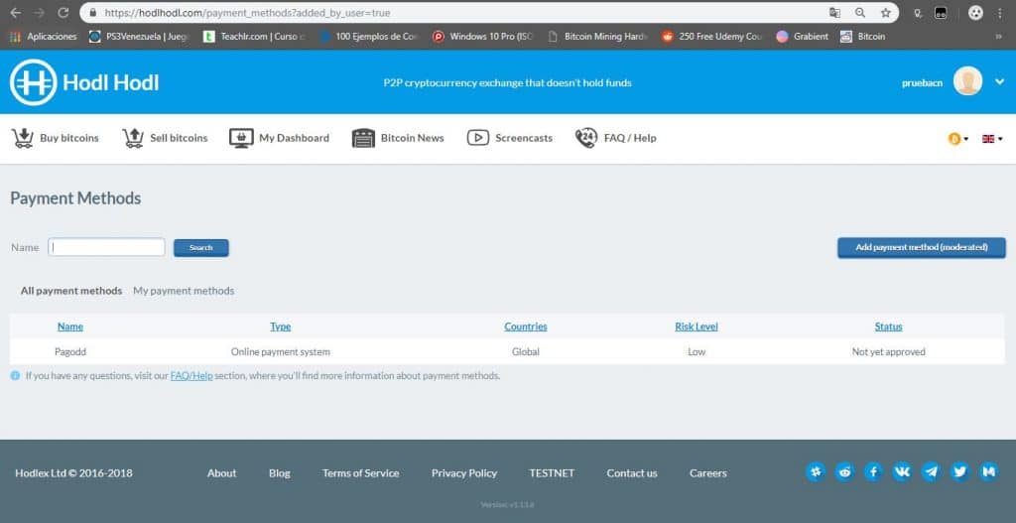Screen dimensions: 1016x523
Task: Click the Pagodd name cell
Action: click(70, 352)
